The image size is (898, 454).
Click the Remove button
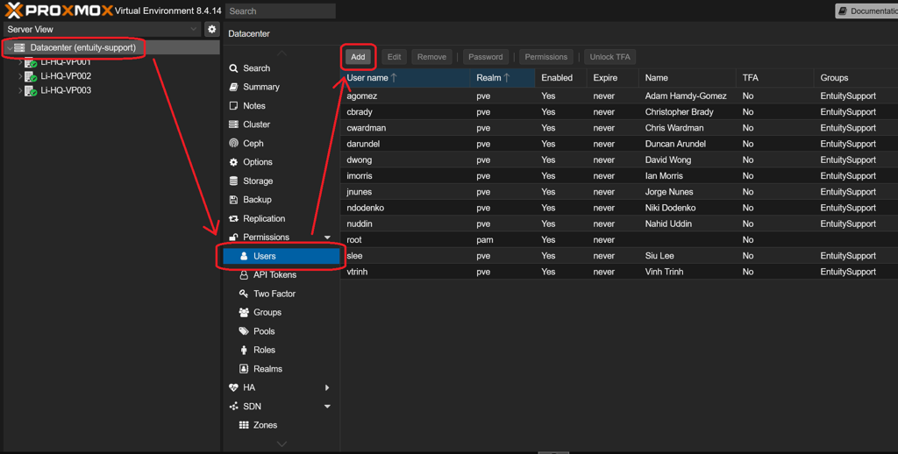coord(431,57)
